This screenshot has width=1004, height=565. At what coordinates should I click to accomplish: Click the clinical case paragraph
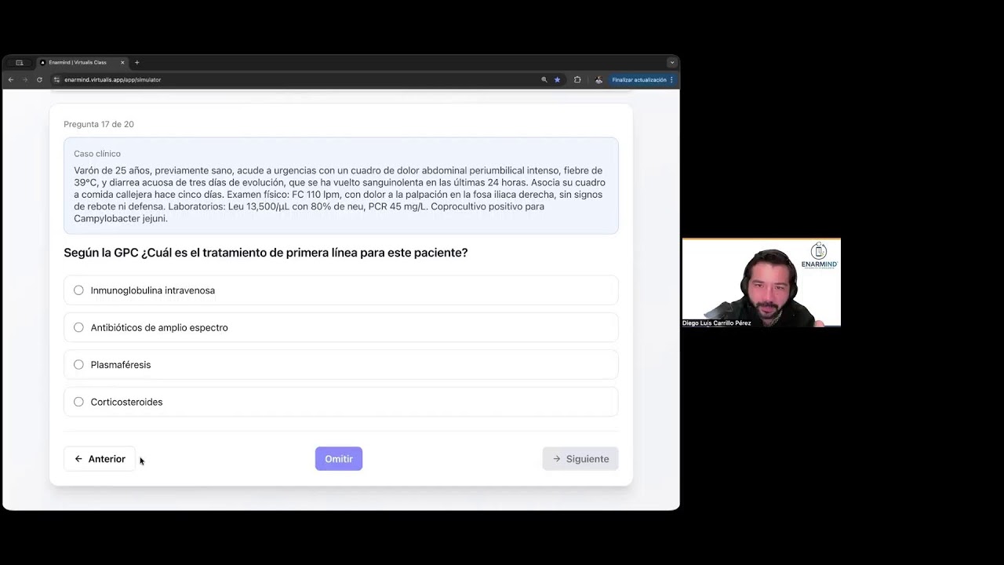coord(340,195)
